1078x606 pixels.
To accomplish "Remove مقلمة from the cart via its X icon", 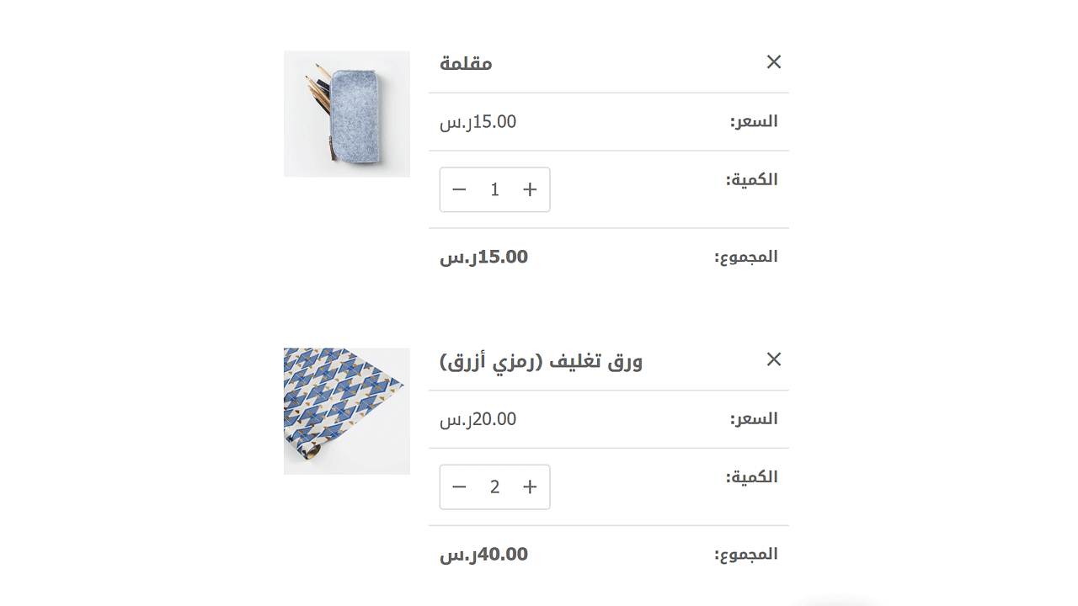I will click(x=773, y=61).
